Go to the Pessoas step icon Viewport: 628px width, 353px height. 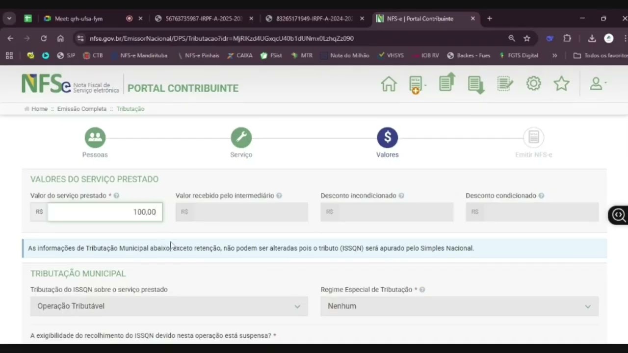95,138
